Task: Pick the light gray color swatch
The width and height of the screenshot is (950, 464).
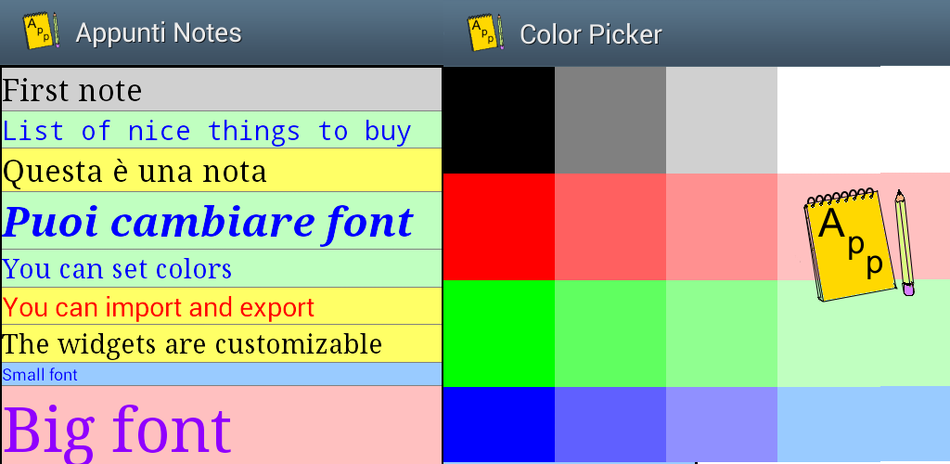Action: click(x=722, y=120)
